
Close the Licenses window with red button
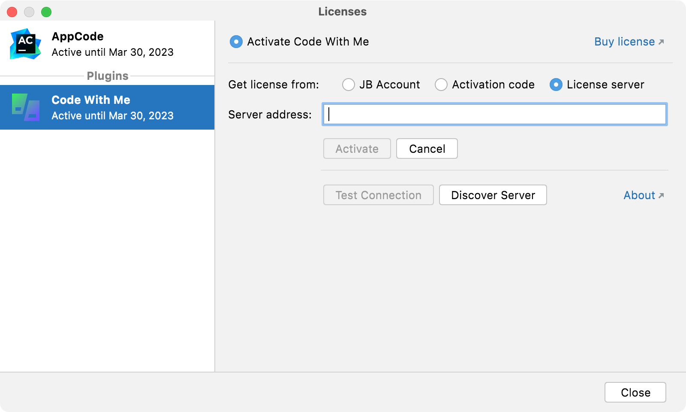pyautogui.click(x=12, y=12)
